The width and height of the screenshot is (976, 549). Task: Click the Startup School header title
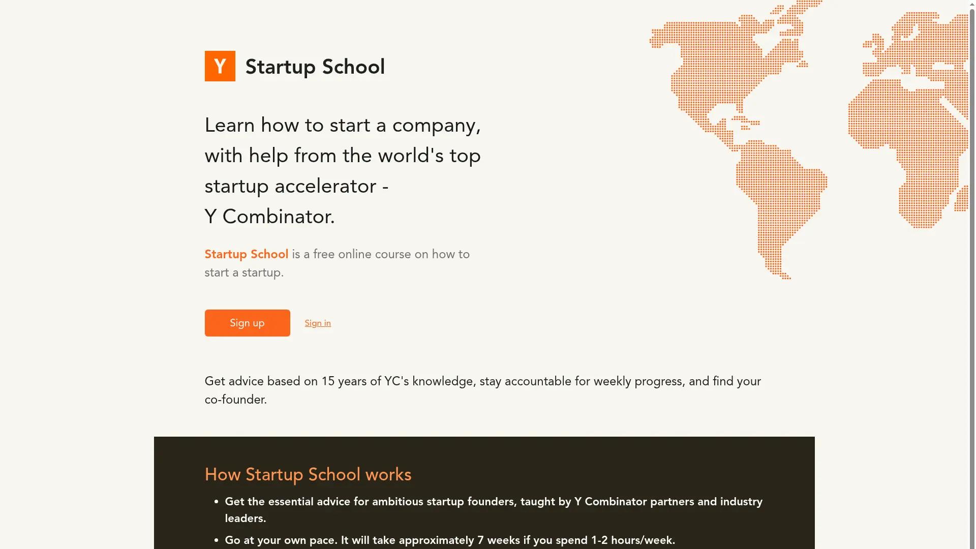pos(315,66)
